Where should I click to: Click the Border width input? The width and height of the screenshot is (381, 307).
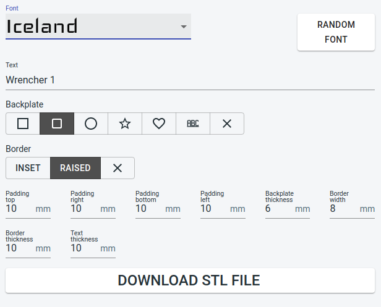(x=343, y=209)
